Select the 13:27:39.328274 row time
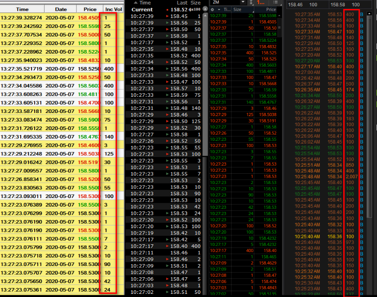The image size is (377, 297). click(21, 18)
